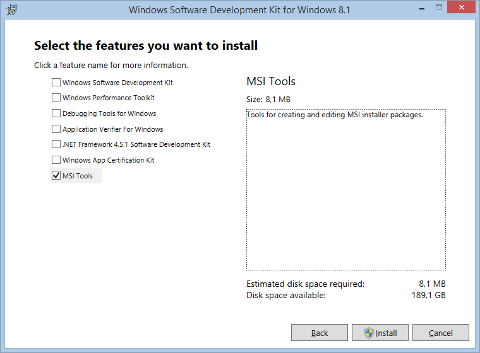The width and height of the screenshot is (480, 353).
Task: Select the MSI Tools feature label
Action: (x=78, y=176)
